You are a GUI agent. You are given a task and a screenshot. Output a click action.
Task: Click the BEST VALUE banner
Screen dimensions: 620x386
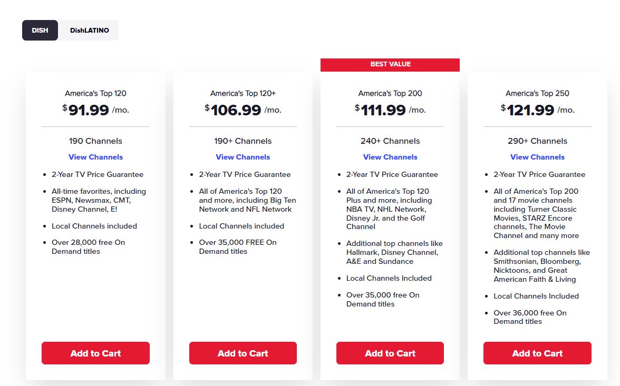(x=390, y=64)
